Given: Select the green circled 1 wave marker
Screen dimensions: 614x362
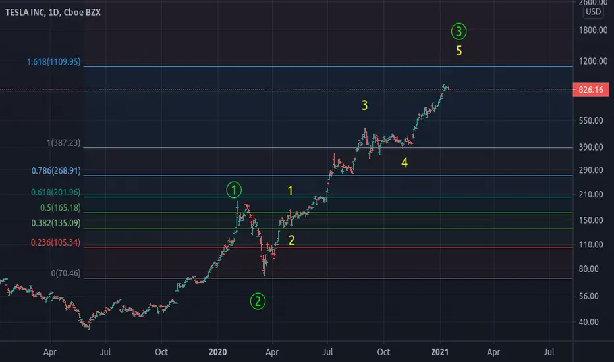Looking at the screenshot, I should (234, 190).
